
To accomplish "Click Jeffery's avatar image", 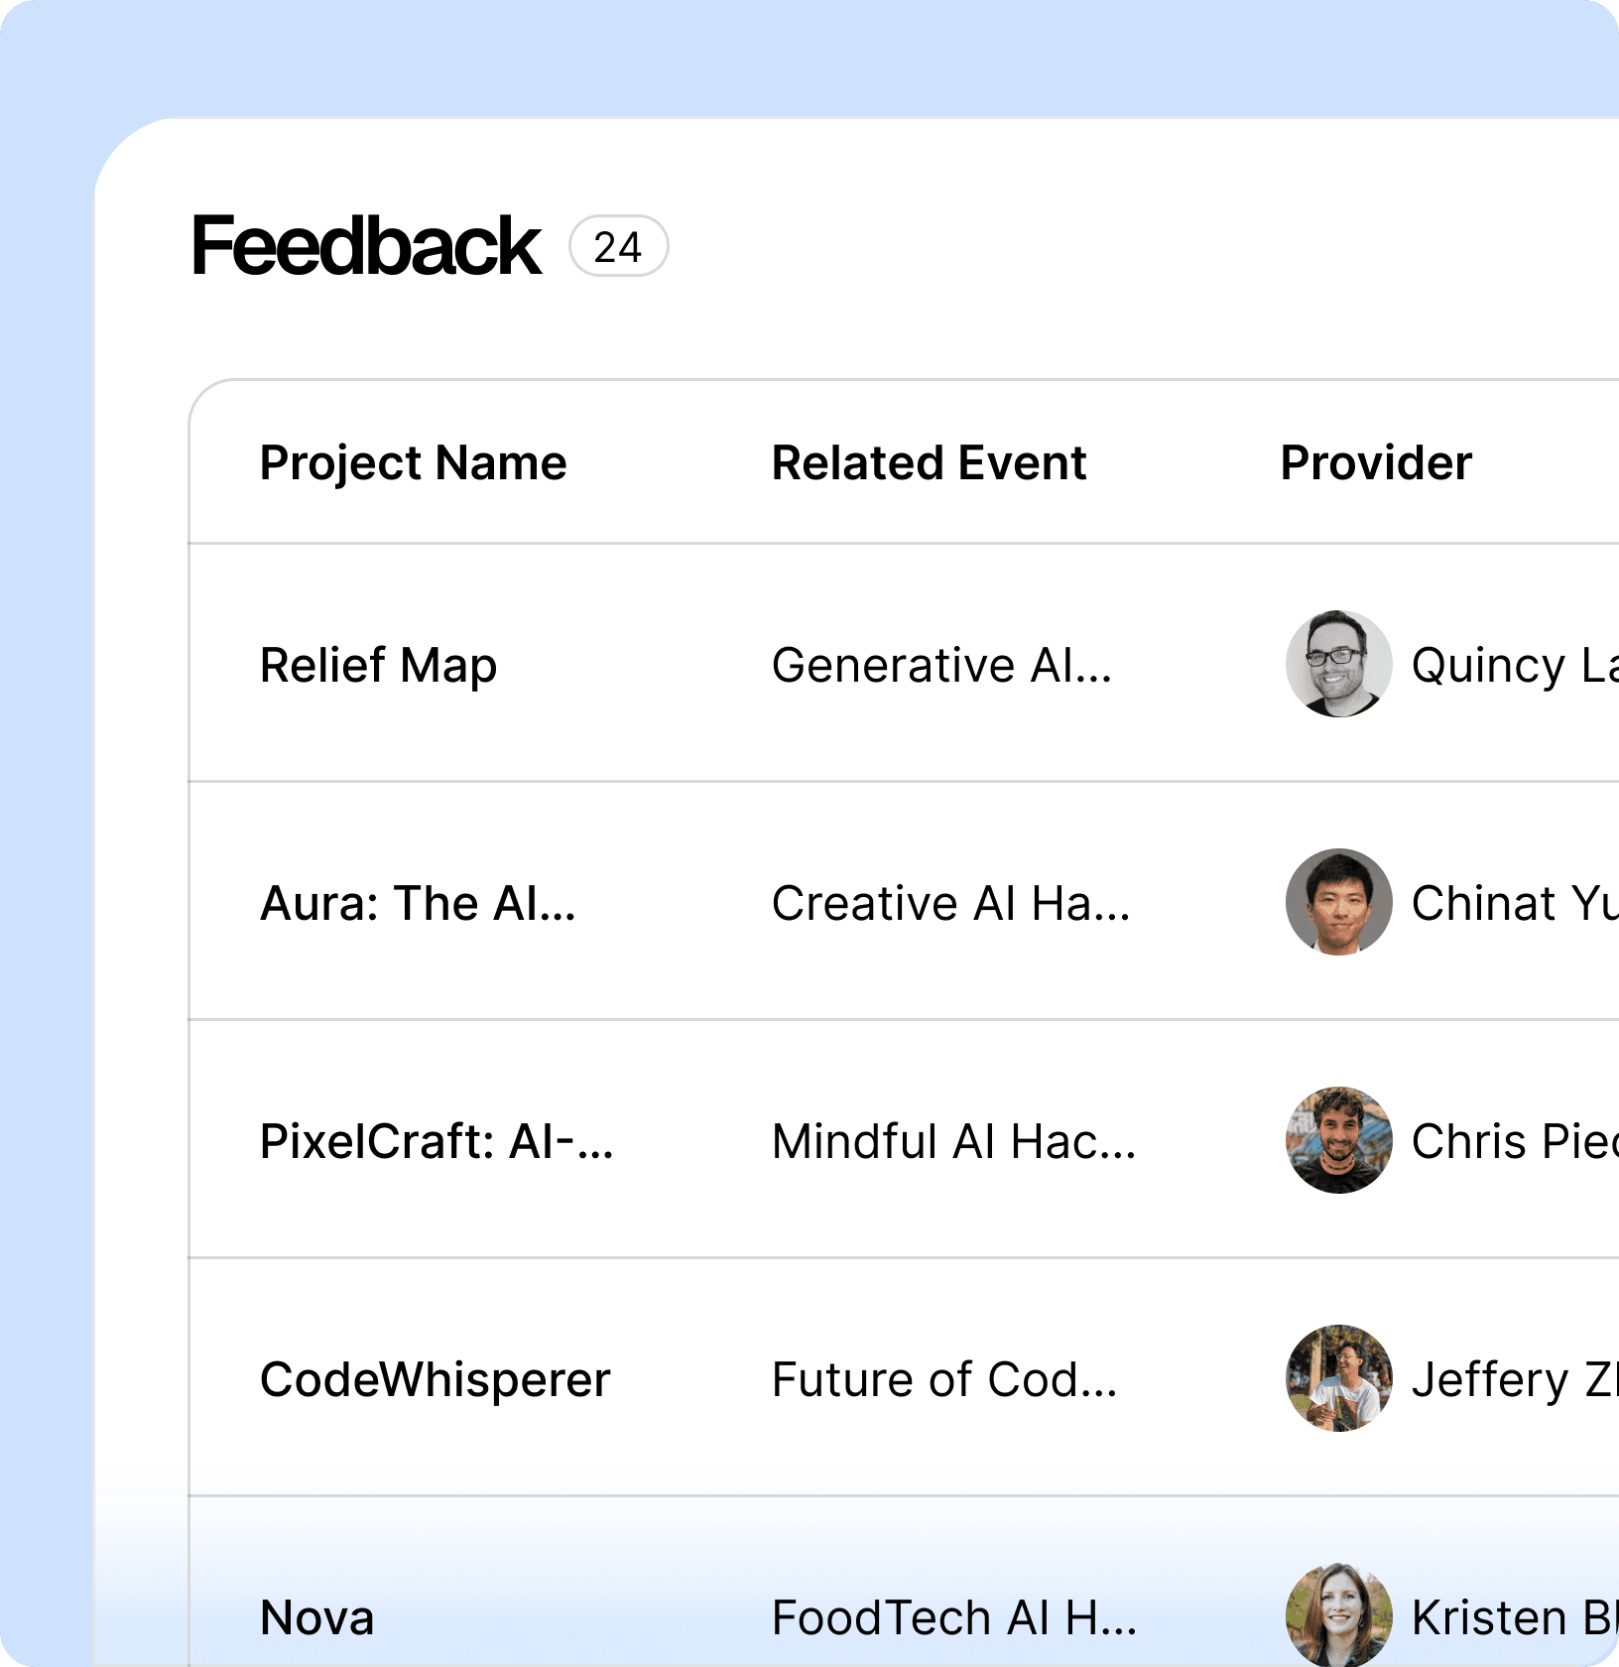I will tap(1339, 1378).
